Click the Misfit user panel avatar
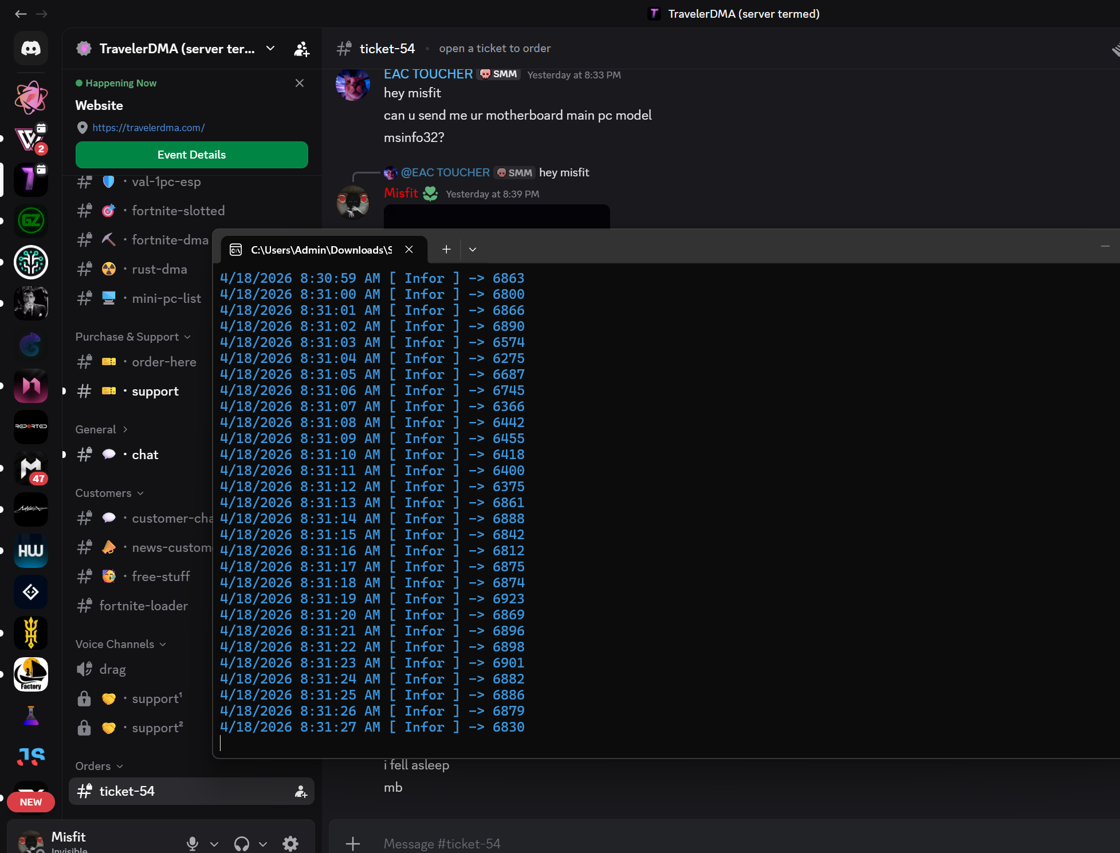The width and height of the screenshot is (1120, 853). tap(31, 842)
